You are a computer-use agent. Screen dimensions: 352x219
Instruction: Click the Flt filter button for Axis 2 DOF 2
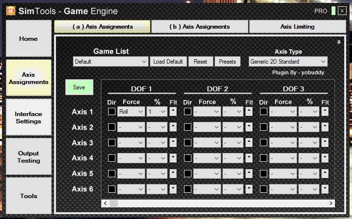[249, 127]
